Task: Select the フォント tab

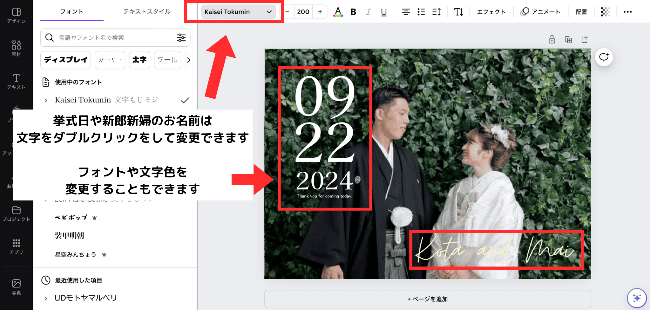Action: [x=72, y=12]
